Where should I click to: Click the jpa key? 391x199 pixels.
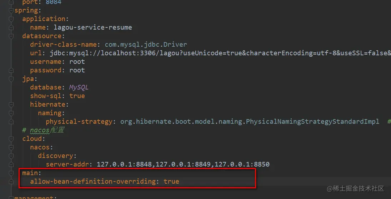[28, 79]
